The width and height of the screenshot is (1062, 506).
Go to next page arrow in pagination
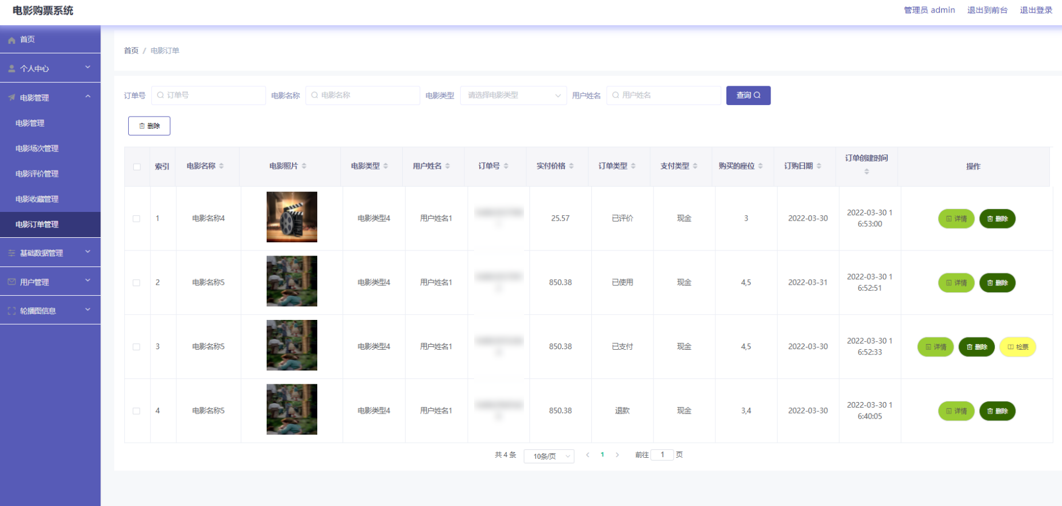point(617,455)
